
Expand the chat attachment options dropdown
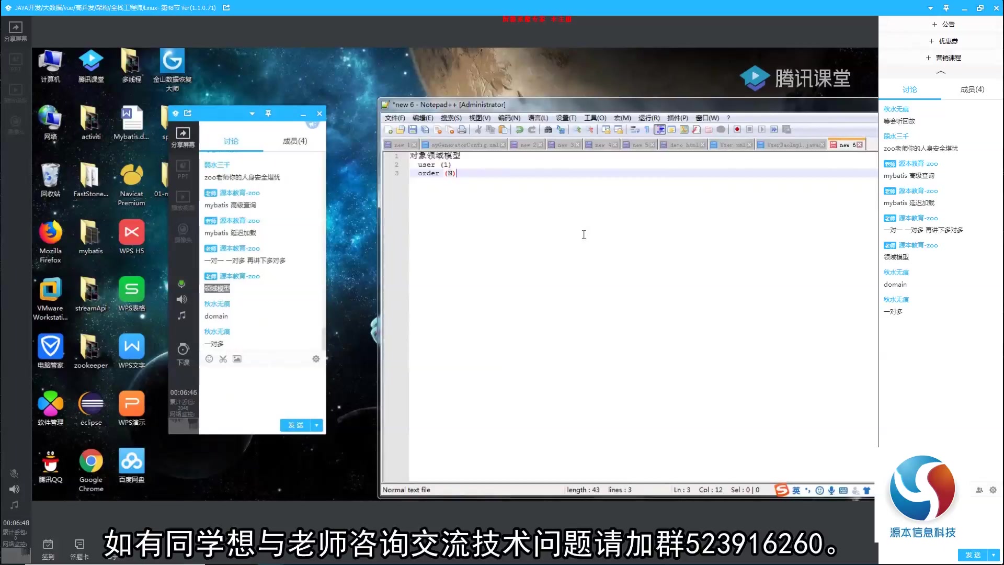coord(316,425)
